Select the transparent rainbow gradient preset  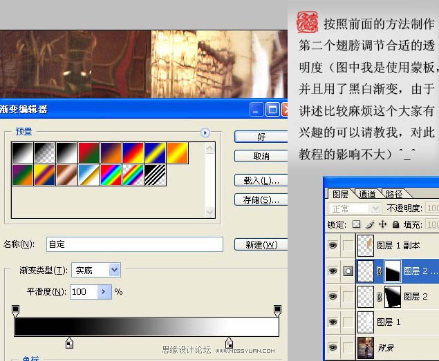(x=133, y=175)
